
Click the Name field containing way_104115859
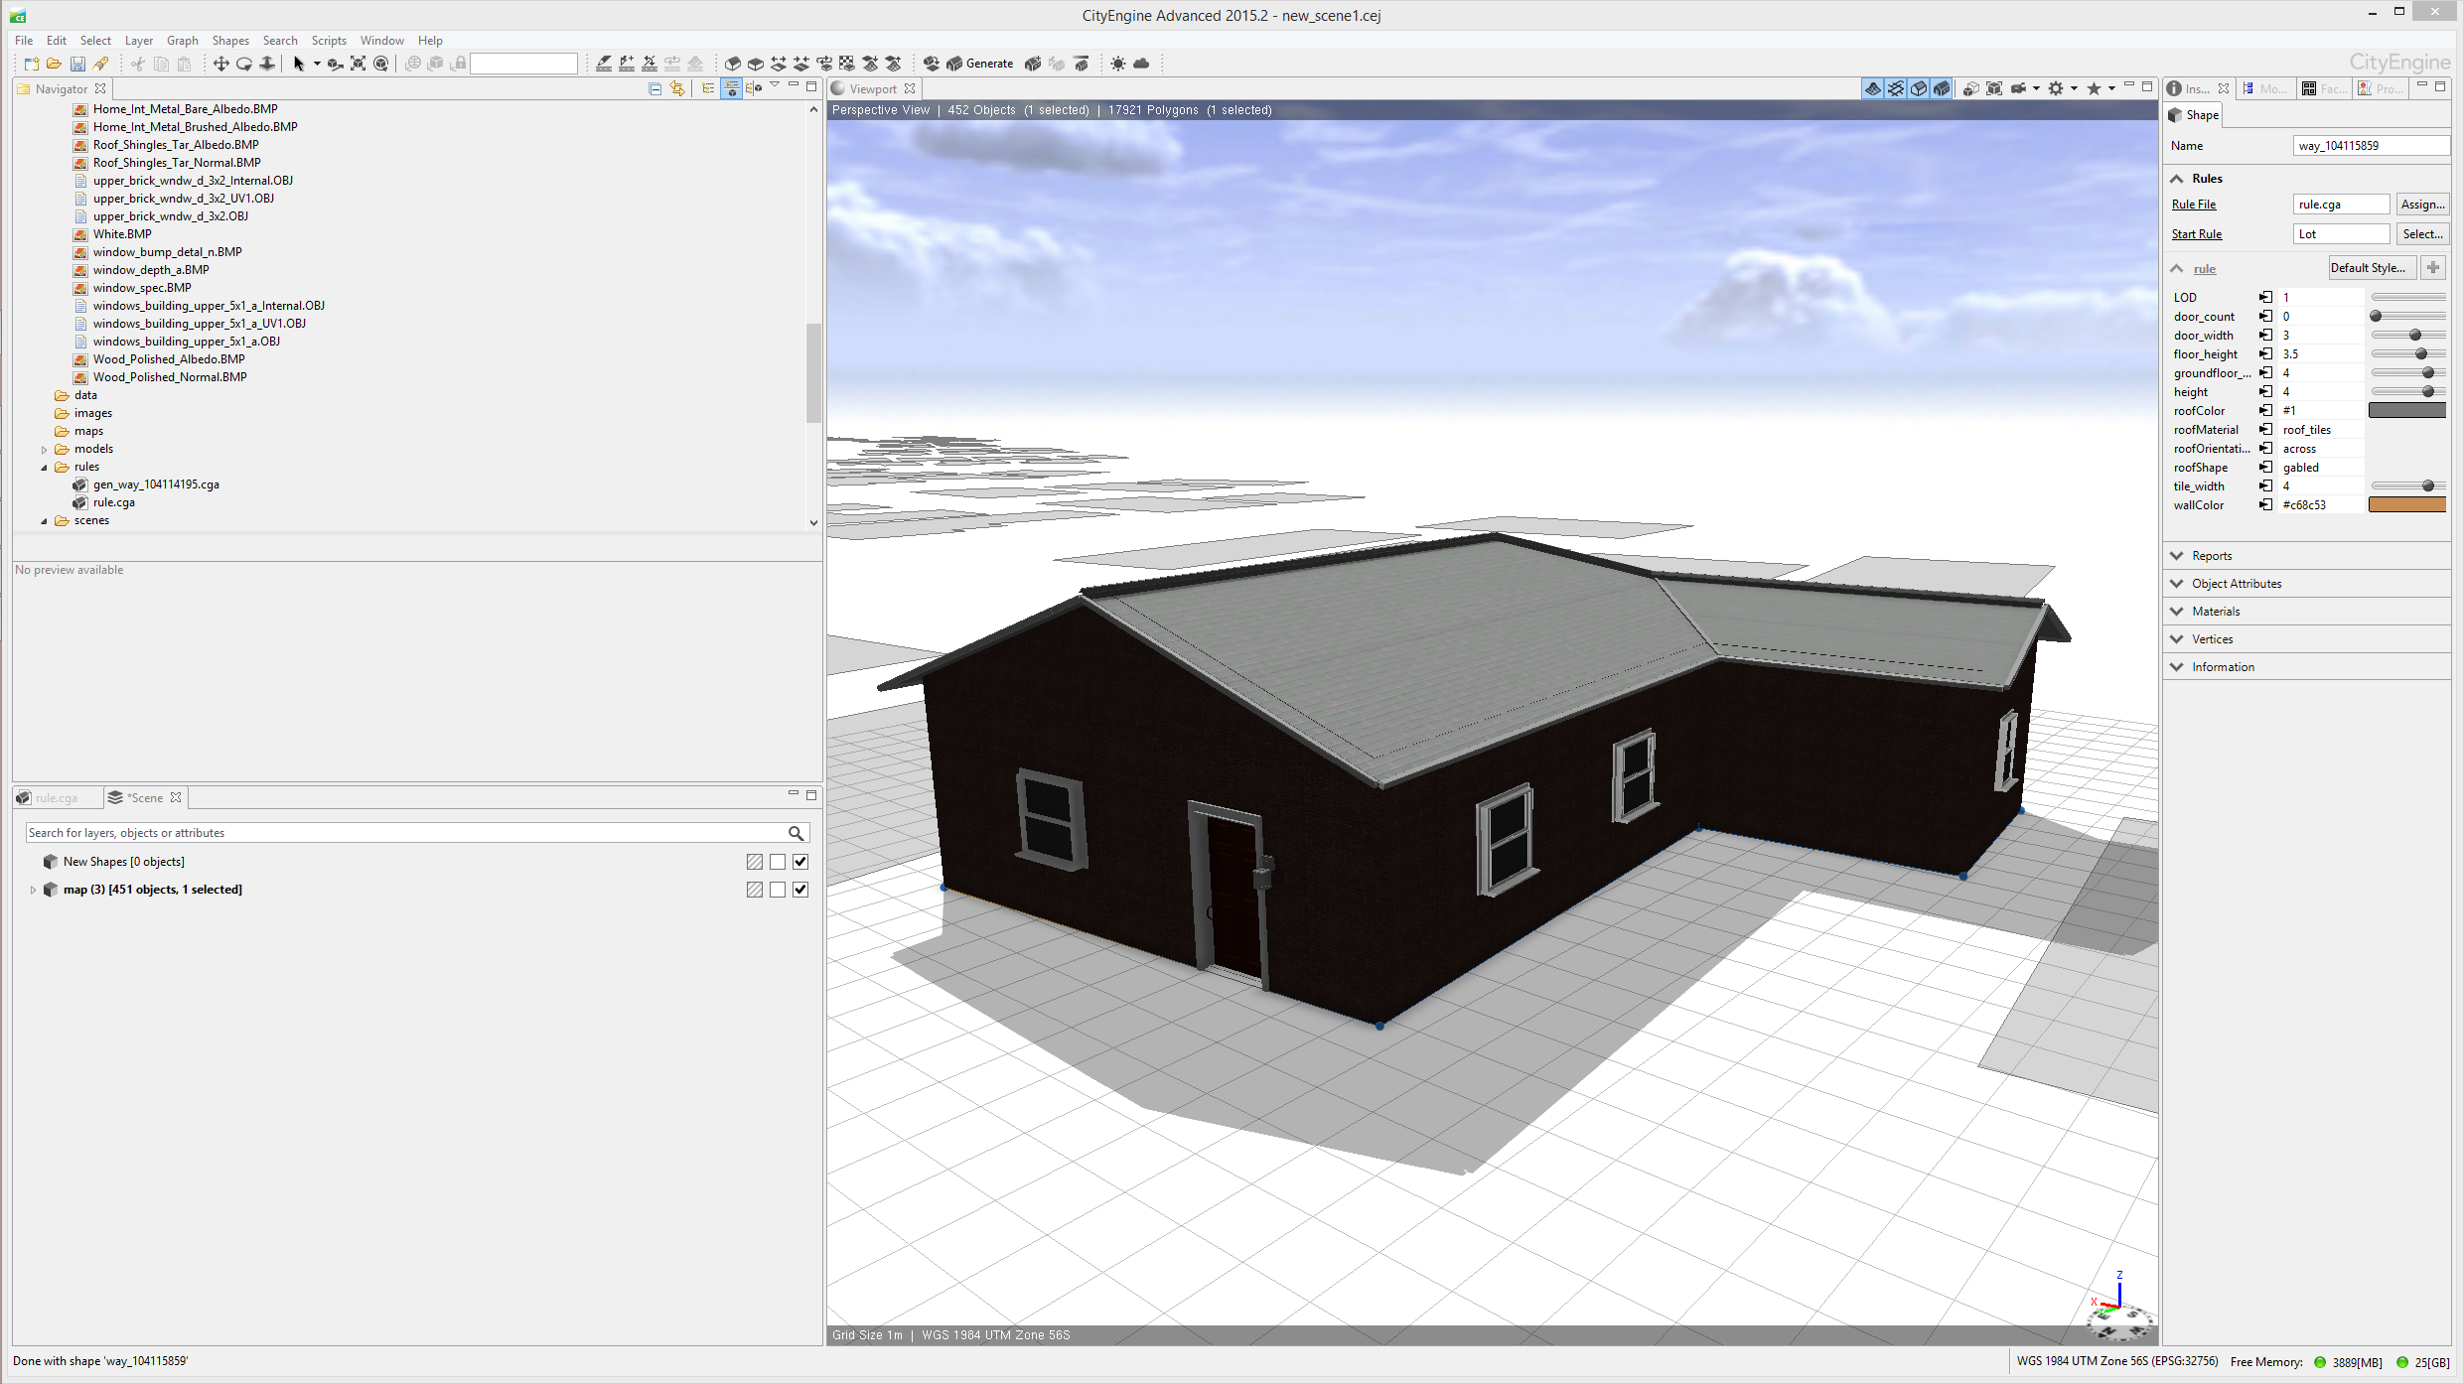[2371, 146]
